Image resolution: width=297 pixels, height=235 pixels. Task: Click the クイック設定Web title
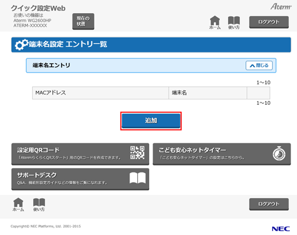[38, 8]
